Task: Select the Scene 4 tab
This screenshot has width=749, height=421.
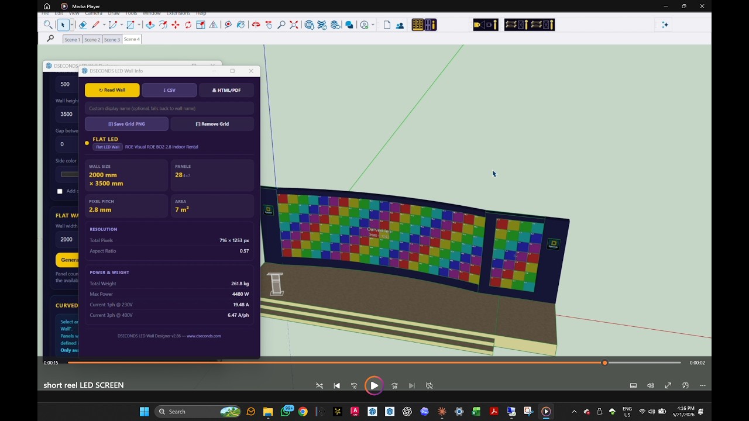Action: tap(132, 39)
